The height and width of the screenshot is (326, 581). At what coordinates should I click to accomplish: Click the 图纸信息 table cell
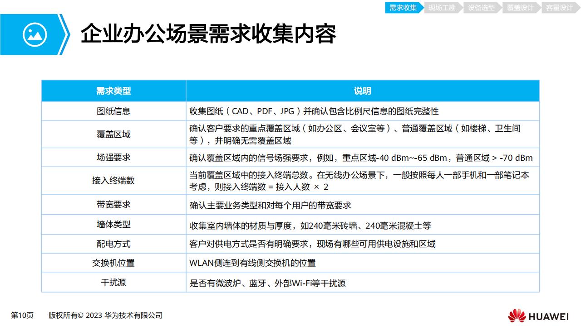113,111
